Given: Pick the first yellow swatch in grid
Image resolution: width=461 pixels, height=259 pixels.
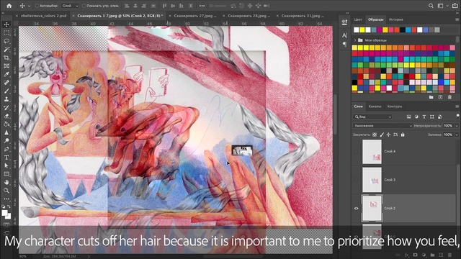Looking at the screenshot, I should pos(354,48).
